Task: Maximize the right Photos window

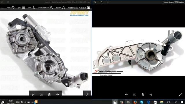Action: point(101,2)
